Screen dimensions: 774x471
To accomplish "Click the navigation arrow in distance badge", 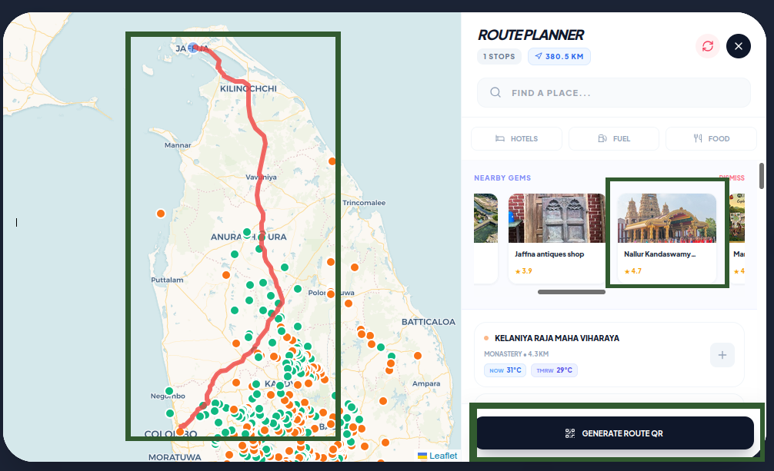I will [x=538, y=56].
